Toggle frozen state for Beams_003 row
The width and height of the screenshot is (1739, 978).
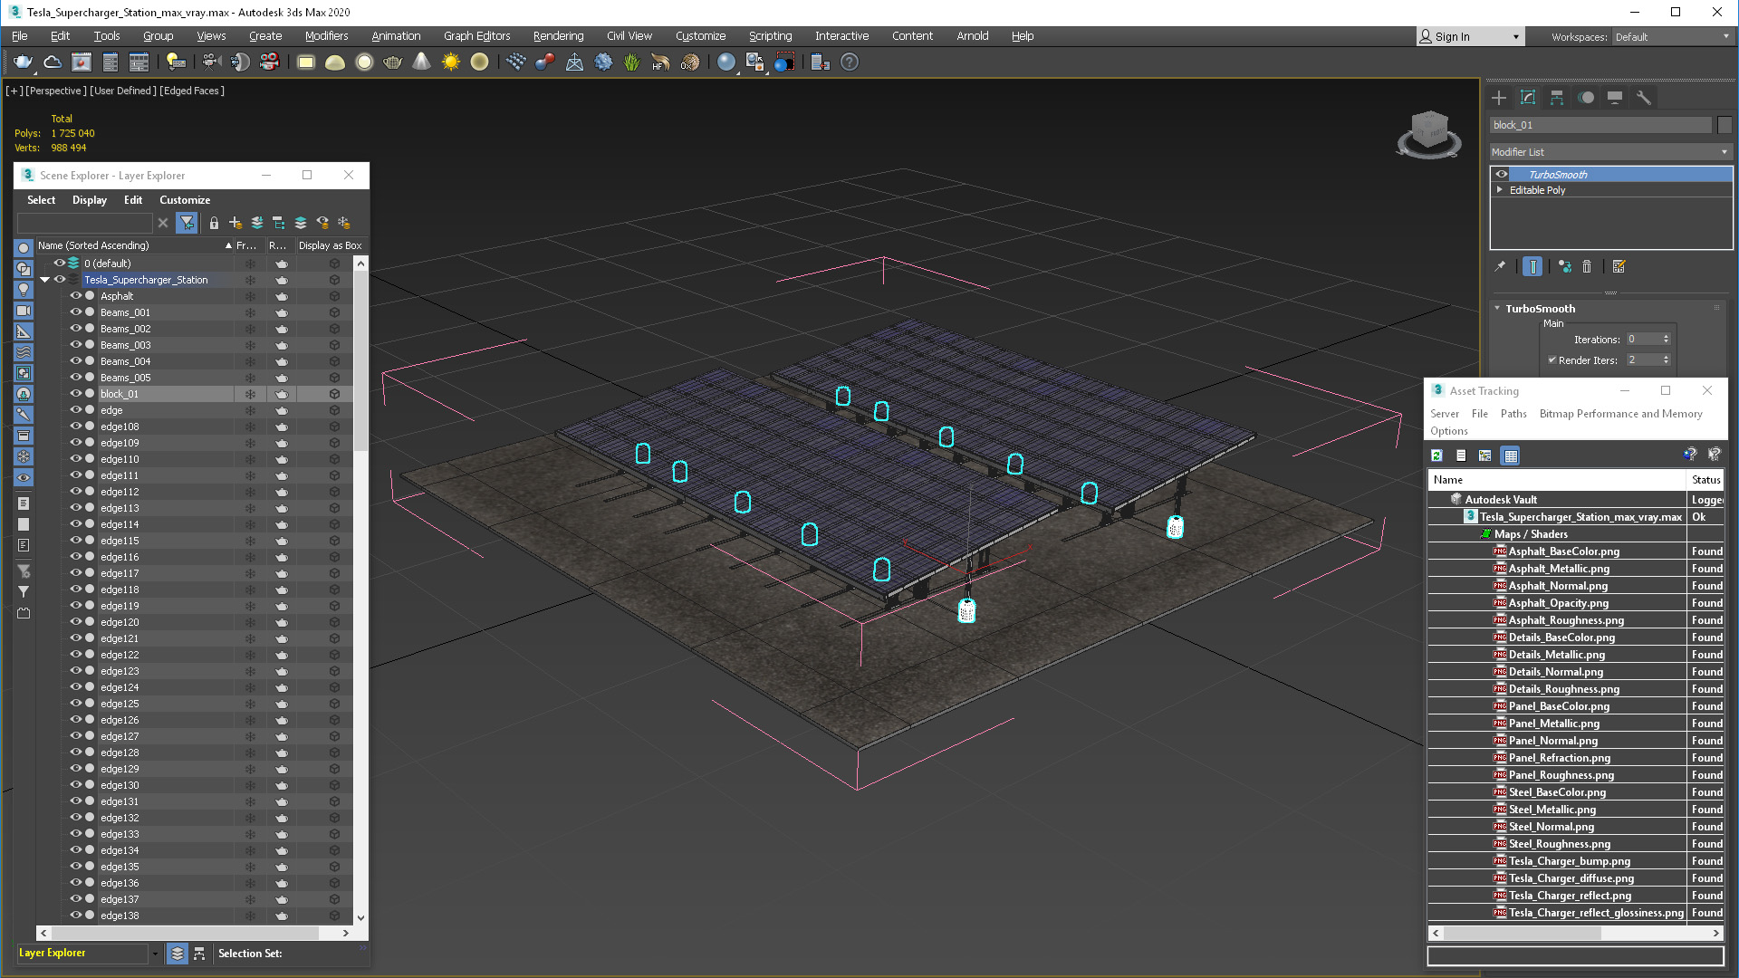(250, 345)
